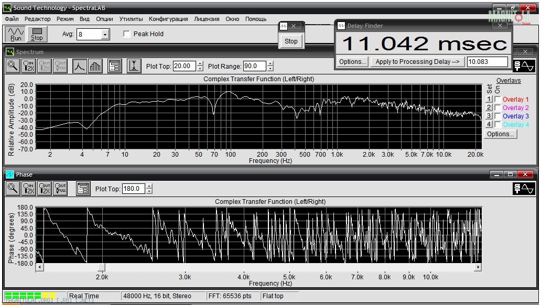Click the processing delay field showing 10.083
The width and height of the screenshot is (541, 305).
pyautogui.click(x=488, y=62)
